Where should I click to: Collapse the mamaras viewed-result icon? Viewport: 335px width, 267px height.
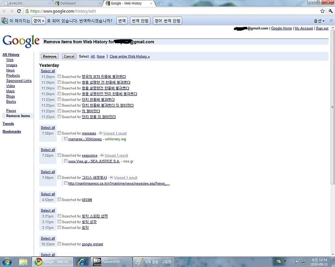click(x=100, y=133)
